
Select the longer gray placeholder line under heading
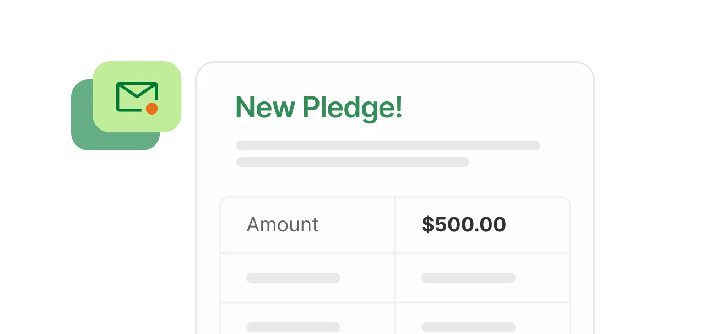coord(388,146)
